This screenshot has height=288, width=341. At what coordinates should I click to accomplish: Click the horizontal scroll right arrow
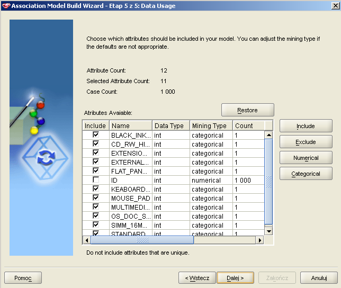coord(259,240)
